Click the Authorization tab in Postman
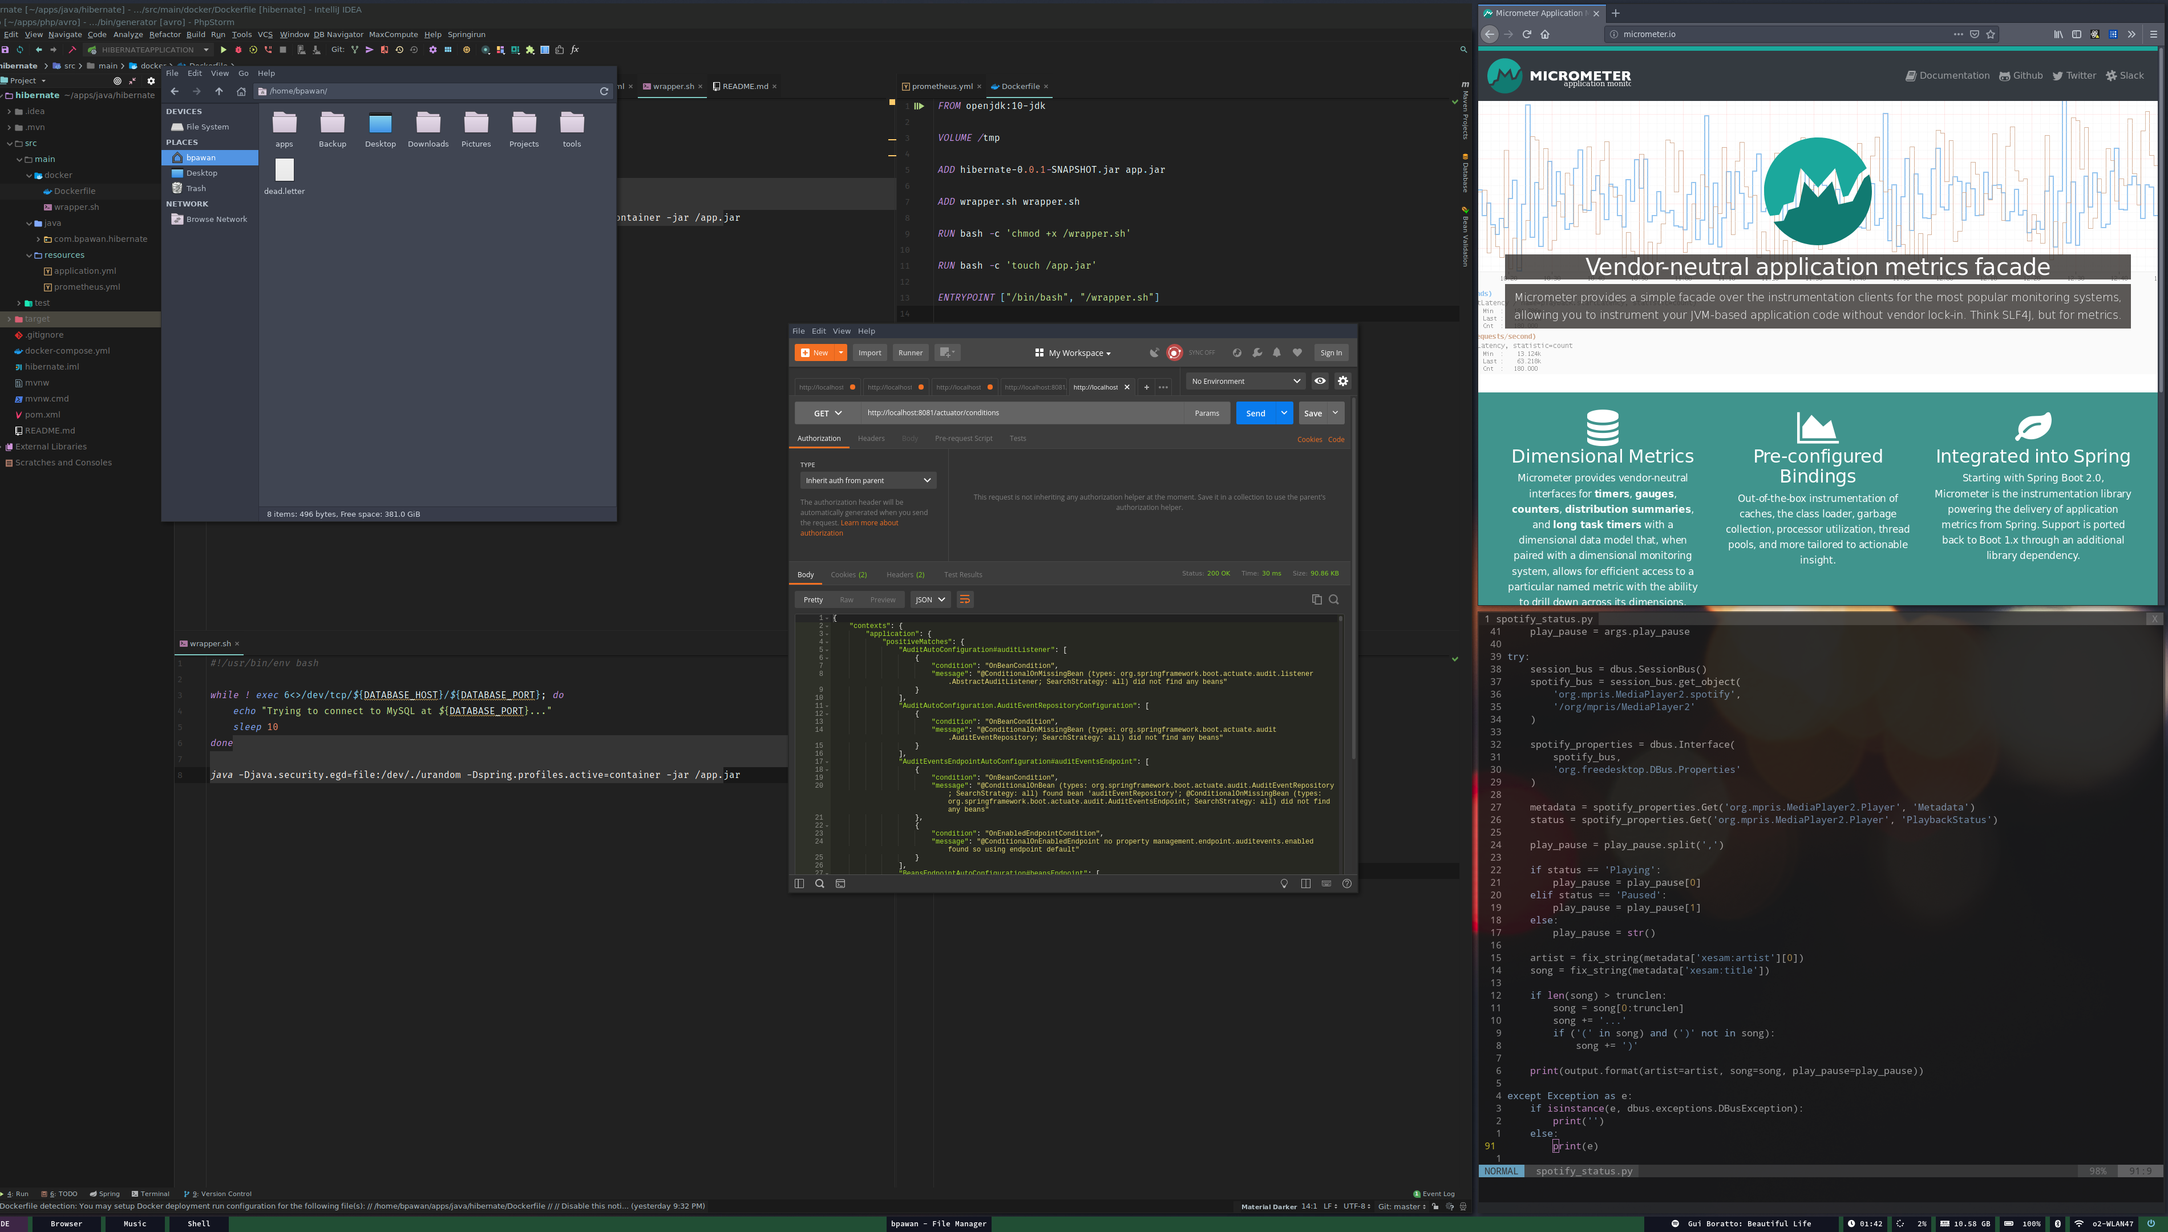 (x=819, y=437)
